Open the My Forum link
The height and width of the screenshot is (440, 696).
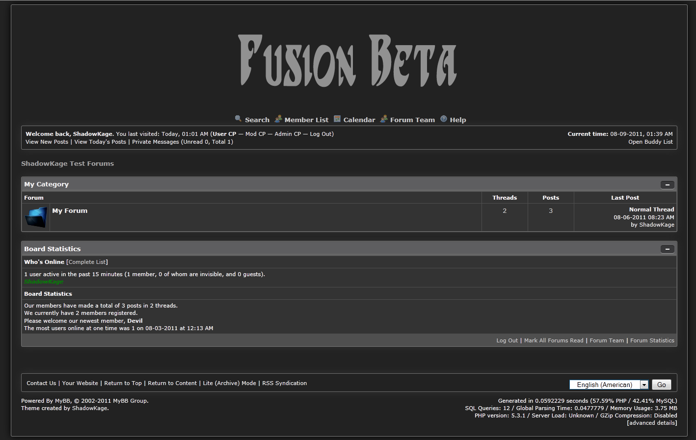point(70,211)
